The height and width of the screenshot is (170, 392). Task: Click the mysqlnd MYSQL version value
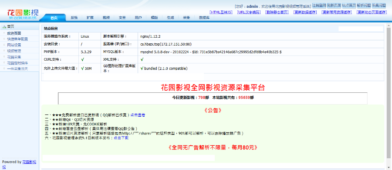point(211,52)
